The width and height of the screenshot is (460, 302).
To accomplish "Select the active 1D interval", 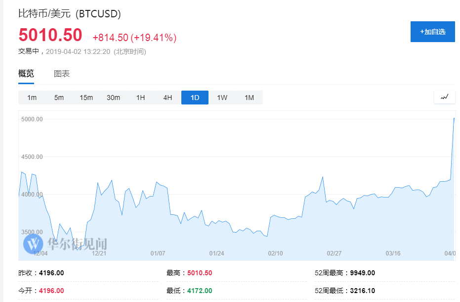I will [195, 98].
